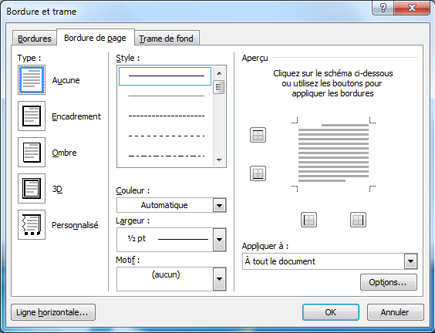Toggle the left border preview button
This screenshot has width=435, height=333.
click(x=309, y=220)
